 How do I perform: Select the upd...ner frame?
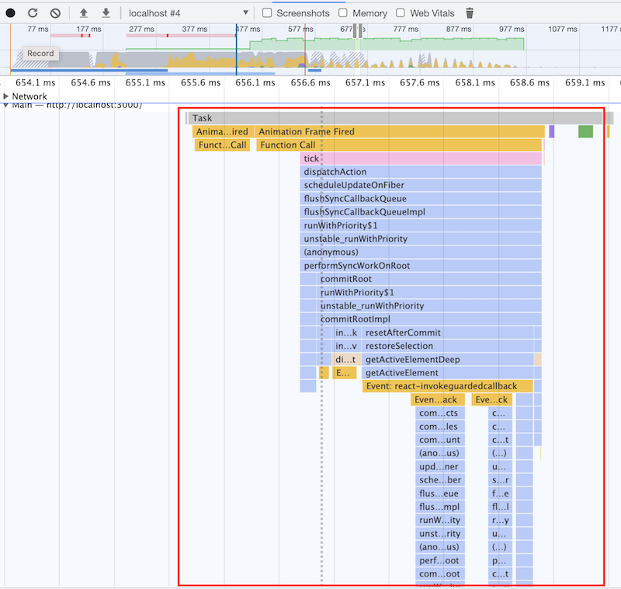pos(439,467)
